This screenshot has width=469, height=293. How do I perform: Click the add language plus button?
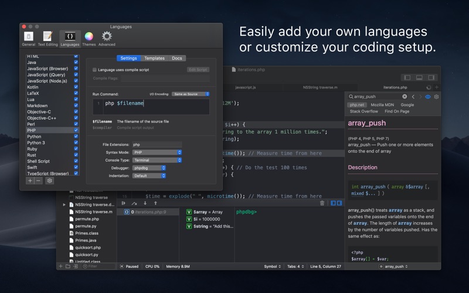tap(30, 180)
